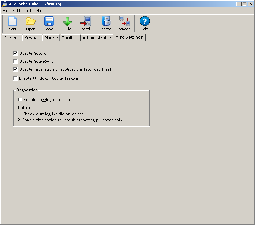Click the Merge toolbar icon
Image resolution: width=255 pixels, height=225 pixels.
(106, 21)
